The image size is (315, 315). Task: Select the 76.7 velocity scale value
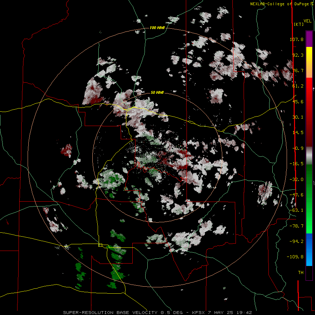(298, 70)
